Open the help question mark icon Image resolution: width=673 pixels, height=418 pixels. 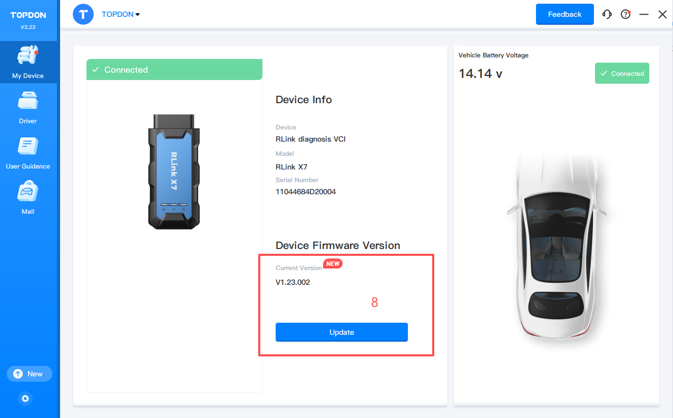pos(626,15)
